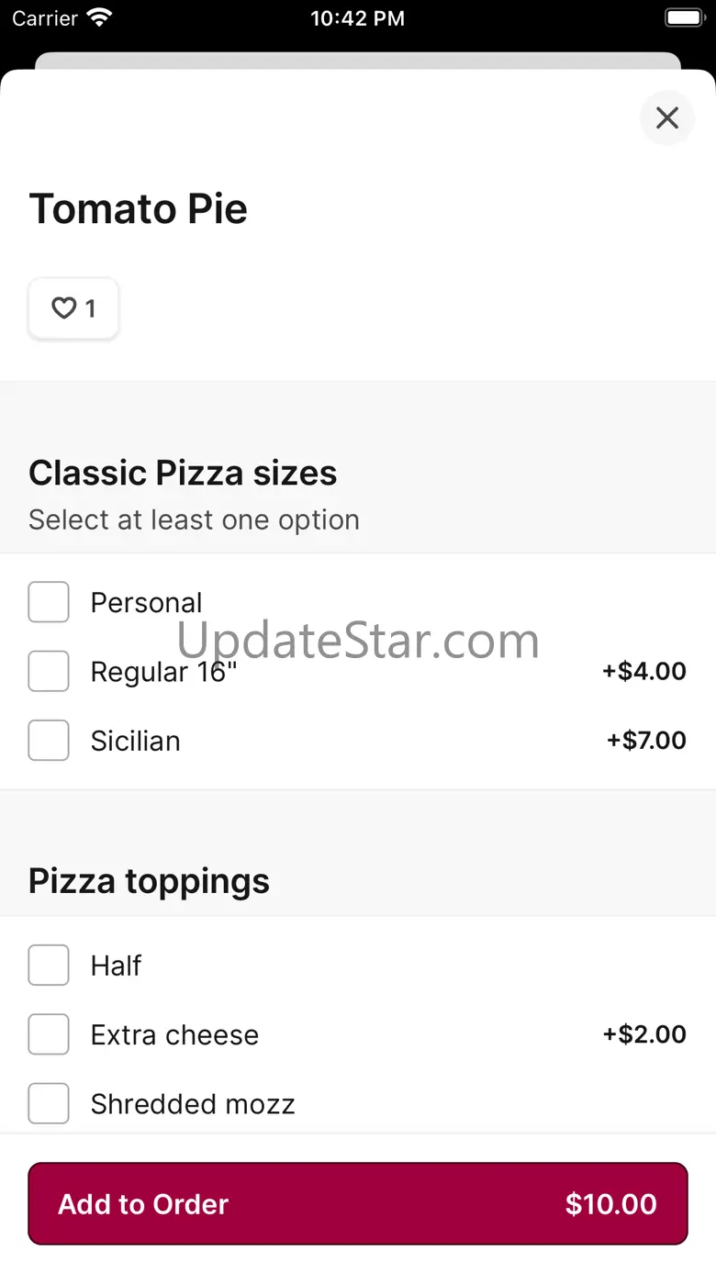
Task: Check the Shredded mozz topping box
Action: (x=49, y=1103)
